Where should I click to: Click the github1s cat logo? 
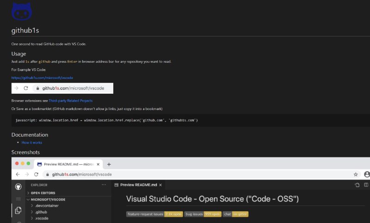click(x=22, y=11)
